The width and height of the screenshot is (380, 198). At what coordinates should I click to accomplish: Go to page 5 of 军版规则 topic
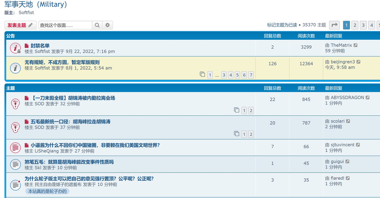(x=237, y=75)
